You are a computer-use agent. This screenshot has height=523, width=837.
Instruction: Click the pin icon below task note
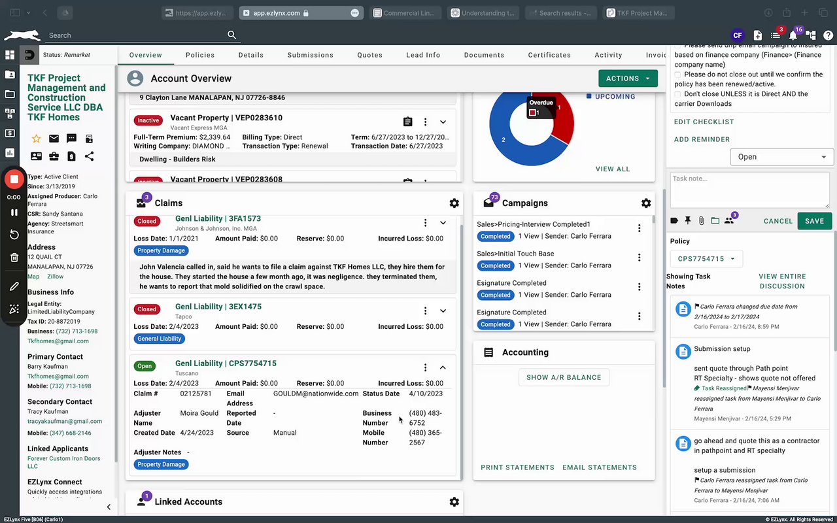pos(688,221)
